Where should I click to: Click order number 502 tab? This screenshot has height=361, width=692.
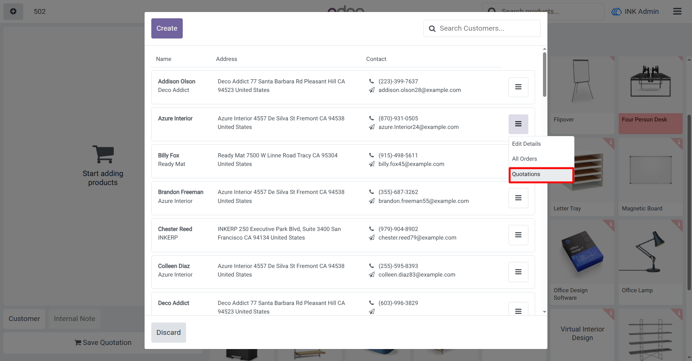point(40,12)
